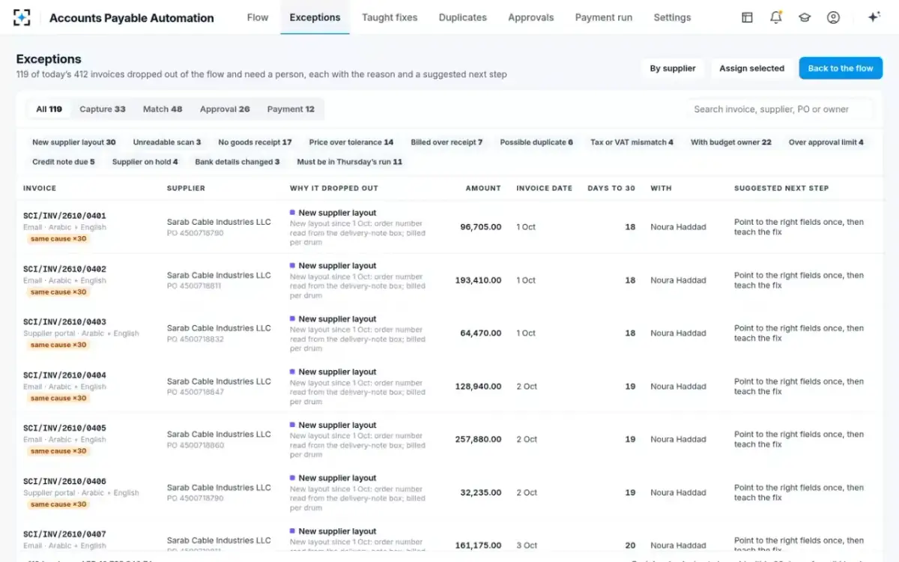Toggle the Supplier on hold 4 chip

pyautogui.click(x=145, y=162)
